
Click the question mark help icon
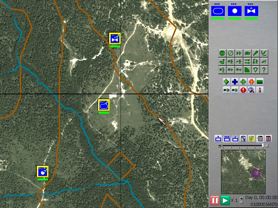click(x=264, y=69)
